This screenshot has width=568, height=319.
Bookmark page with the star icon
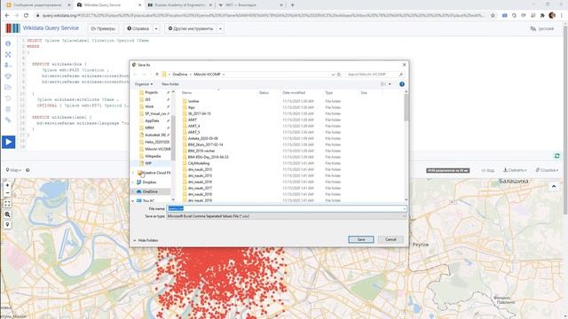click(x=493, y=16)
